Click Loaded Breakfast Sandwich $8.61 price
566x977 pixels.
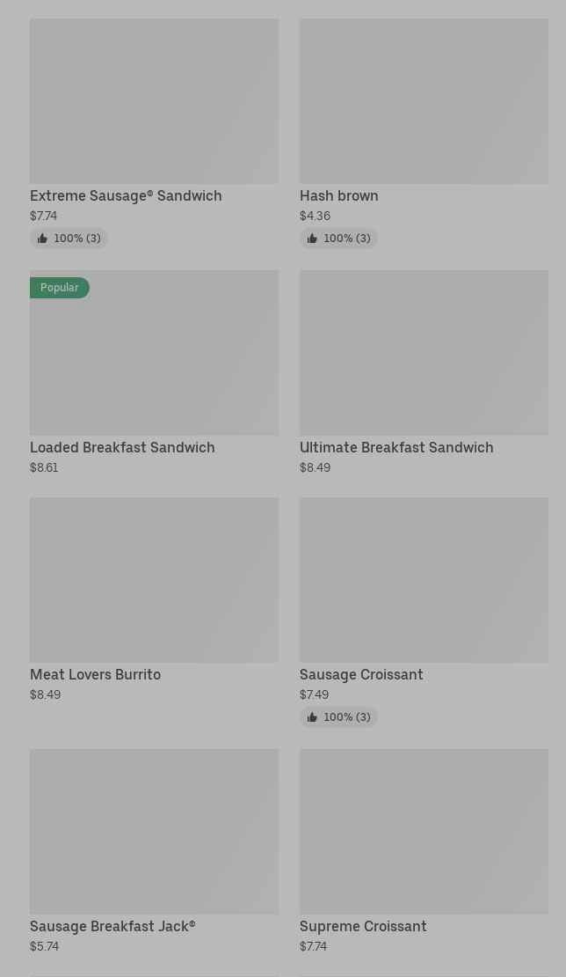tap(44, 468)
